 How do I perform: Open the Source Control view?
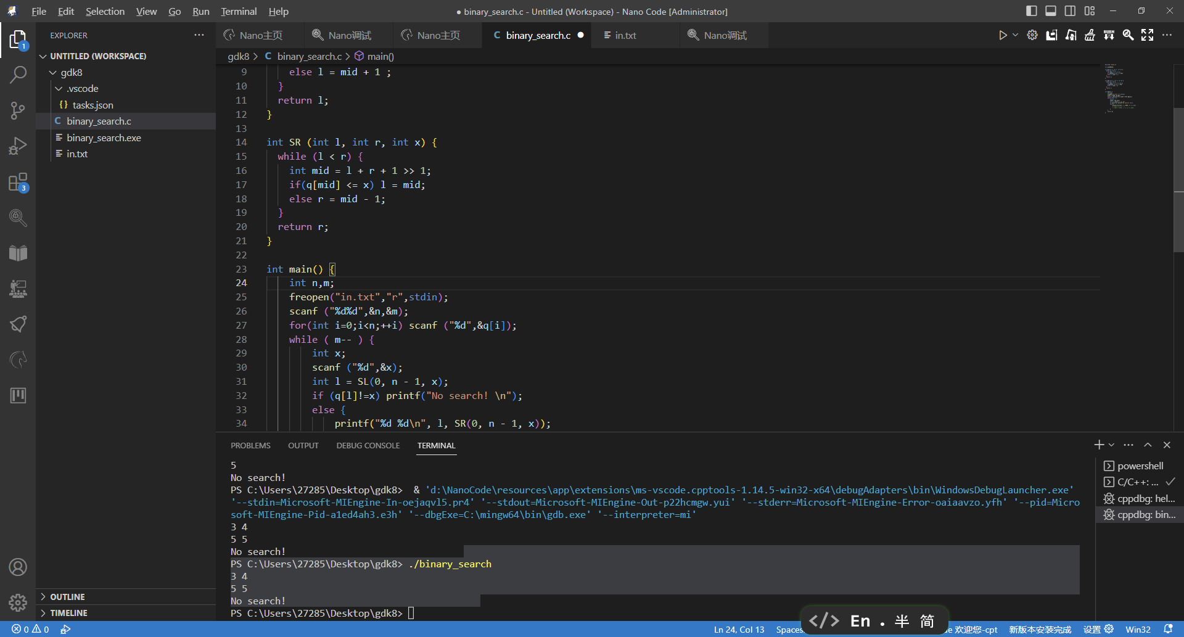[x=18, y=110]
